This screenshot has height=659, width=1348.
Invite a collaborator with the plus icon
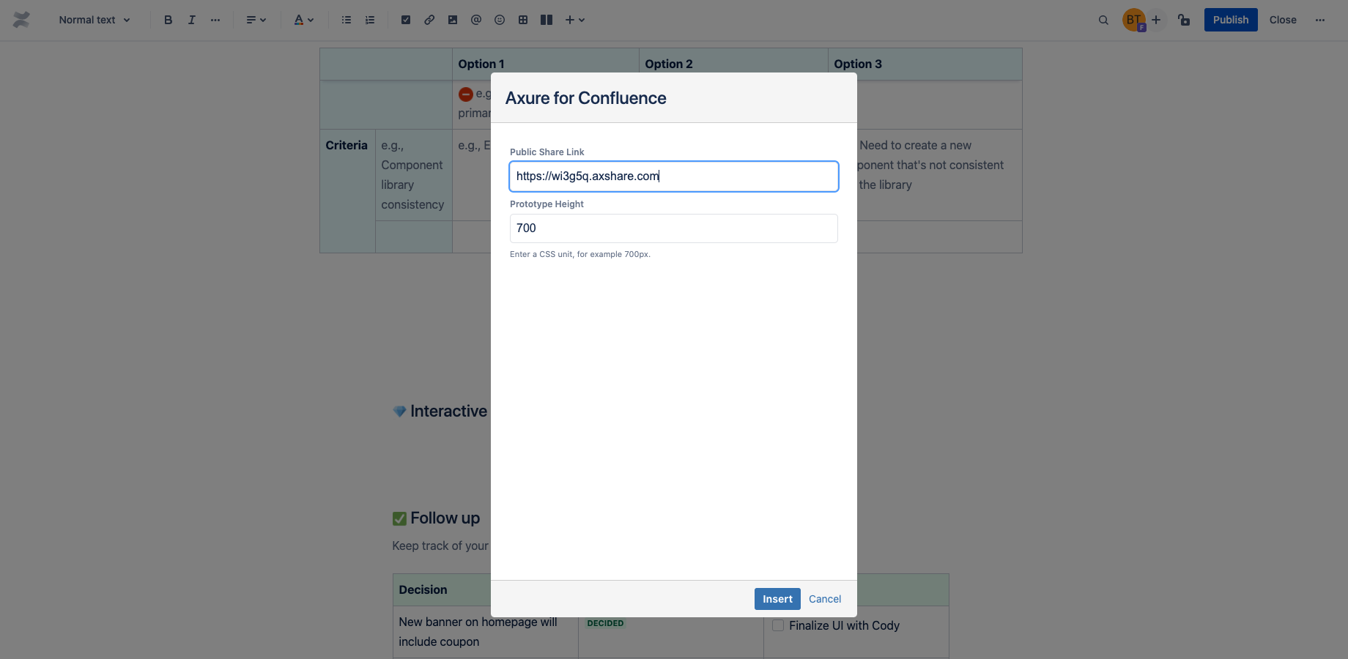coord(1156,20)
